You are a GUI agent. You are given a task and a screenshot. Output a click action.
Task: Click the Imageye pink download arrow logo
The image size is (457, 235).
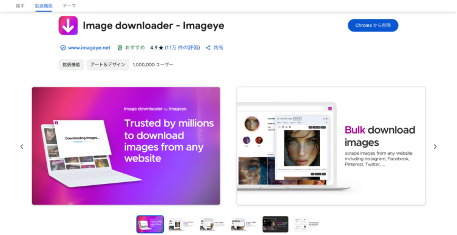[x=68, y=26]
